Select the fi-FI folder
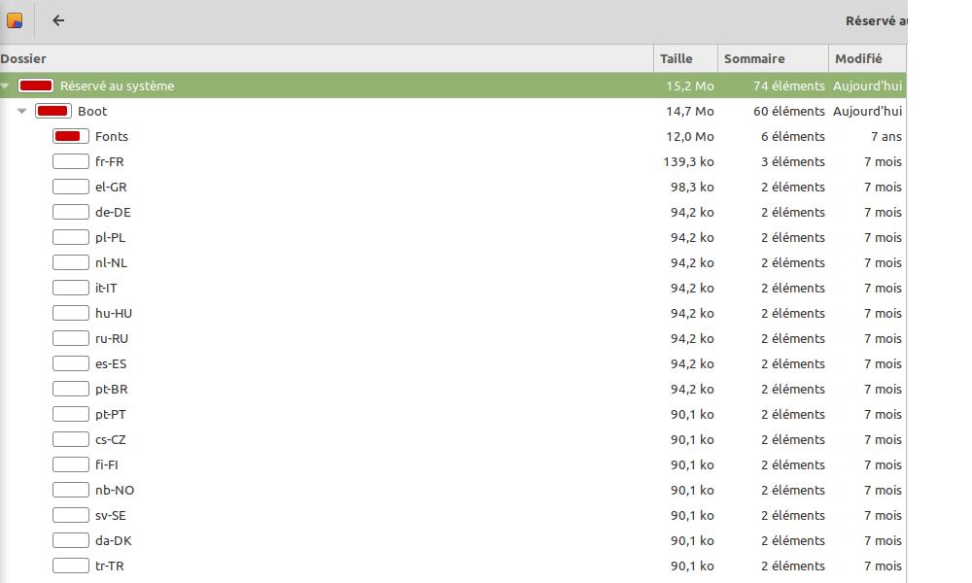The width and height of the screenshot is (972, 583). 453,465
